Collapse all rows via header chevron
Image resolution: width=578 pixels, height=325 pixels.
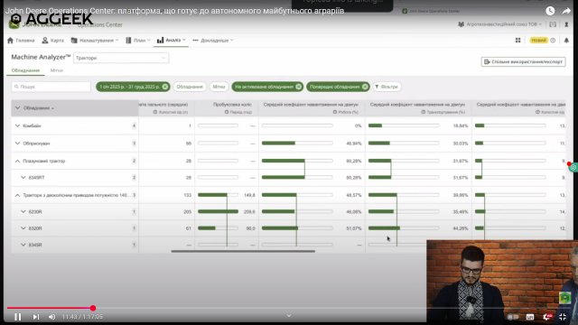point(17,108)
